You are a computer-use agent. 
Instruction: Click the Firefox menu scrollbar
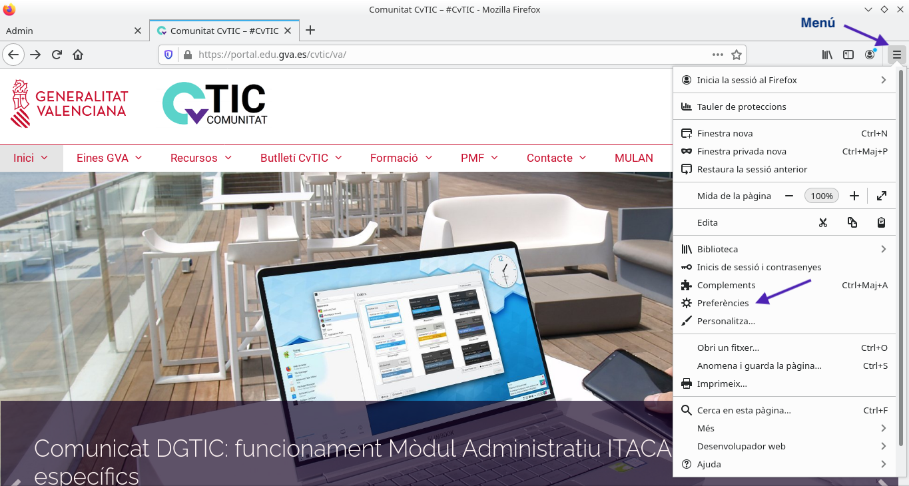901,256
